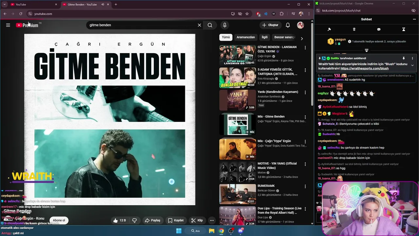Open the gavel moderation icon in chat
The width and height of the screenshot is (419, 236).
329,29
